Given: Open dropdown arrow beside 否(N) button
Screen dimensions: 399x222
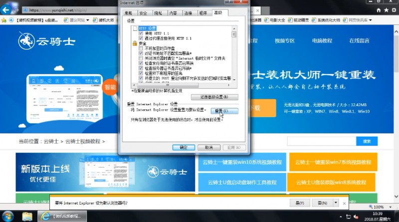Looking at the screenshot, I should pos(336,203).
